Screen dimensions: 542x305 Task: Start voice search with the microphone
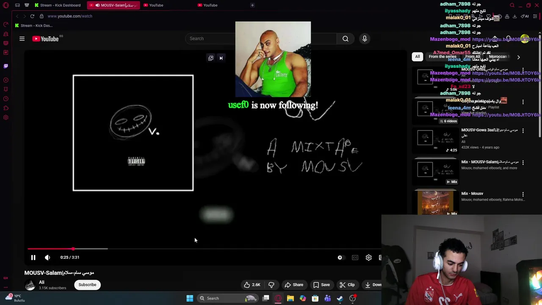point(365,39)
